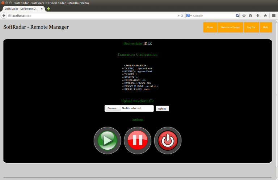Click the red pause action button

[x=138, y=141]
